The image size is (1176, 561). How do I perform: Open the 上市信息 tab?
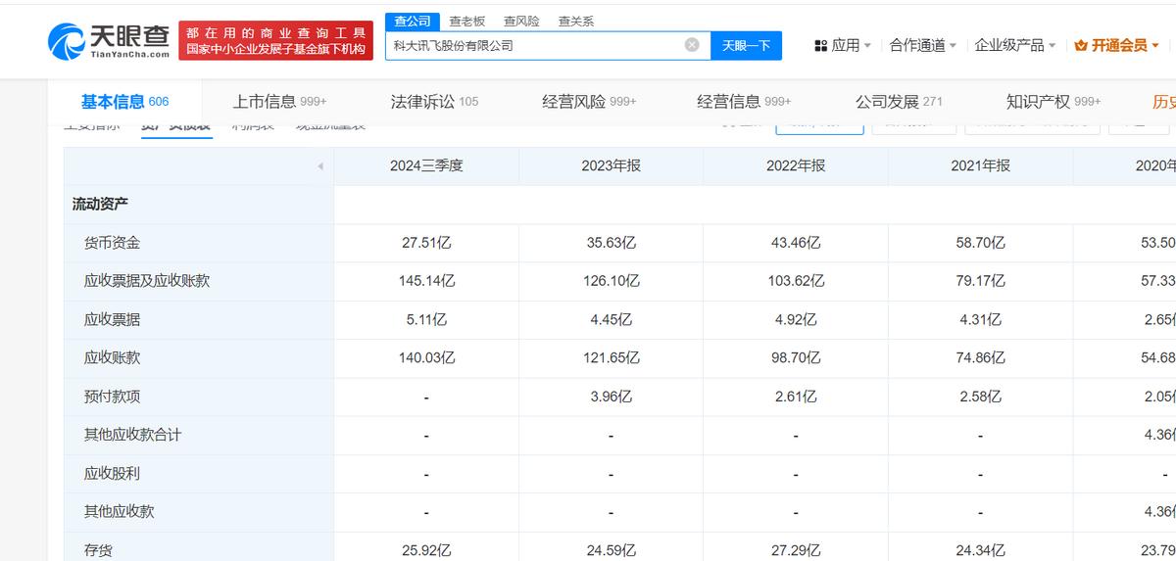point(279,102)
